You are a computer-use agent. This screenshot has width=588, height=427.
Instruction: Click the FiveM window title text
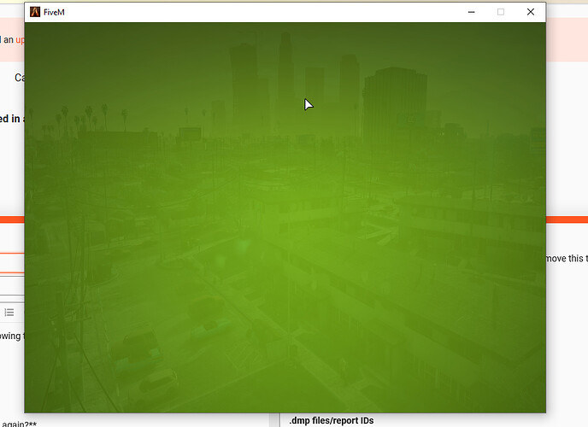(54, 12)
